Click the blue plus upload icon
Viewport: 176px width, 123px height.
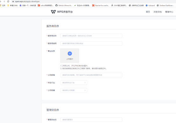[70, 54]
